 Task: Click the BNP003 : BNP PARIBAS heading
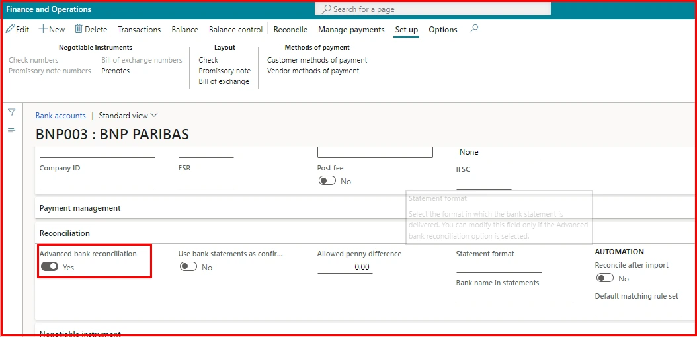112,135
